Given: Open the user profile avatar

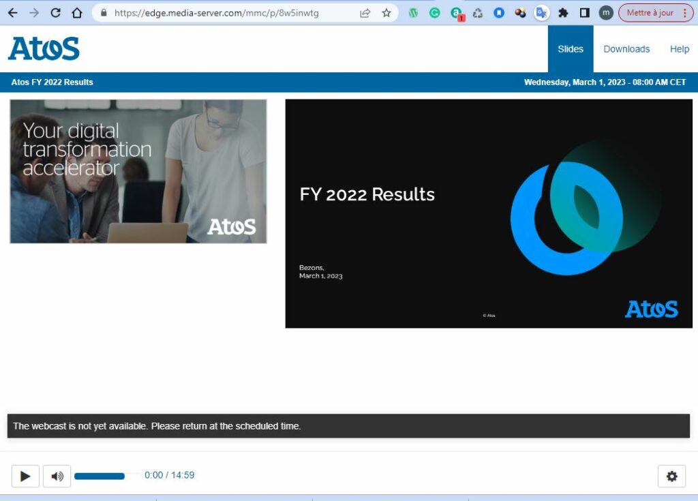Looking at the screenshot, I should pyautogui.click(x=606, y=13).
